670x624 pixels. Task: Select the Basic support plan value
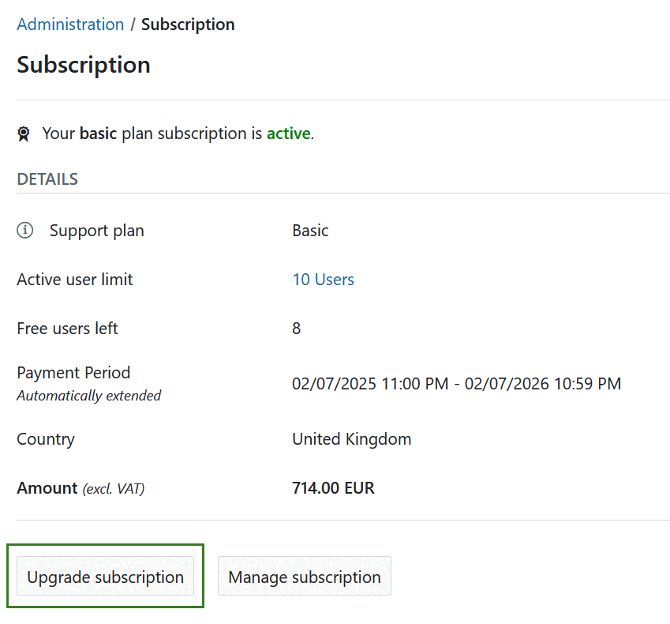coord(309,231)
